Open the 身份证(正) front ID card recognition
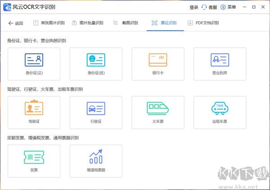Image resolution: width=270 pixels, height=190 pixels. click(34, 64)
